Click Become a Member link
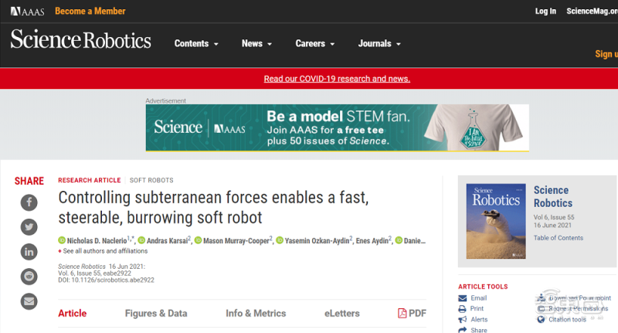The image size is (618, 333). pyautogui.click(x=90, y=11)
